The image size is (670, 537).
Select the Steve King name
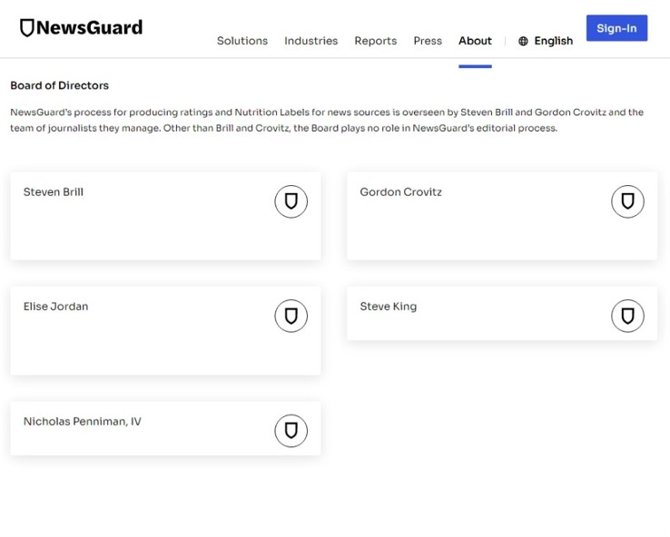coord(389,307)
